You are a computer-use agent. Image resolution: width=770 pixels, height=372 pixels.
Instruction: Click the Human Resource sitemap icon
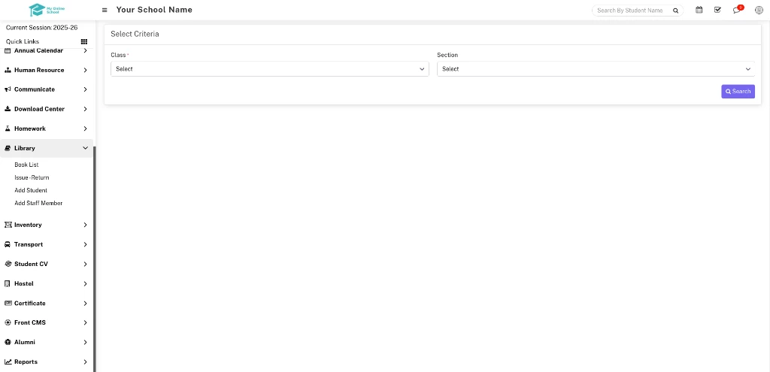coord(8,70)
